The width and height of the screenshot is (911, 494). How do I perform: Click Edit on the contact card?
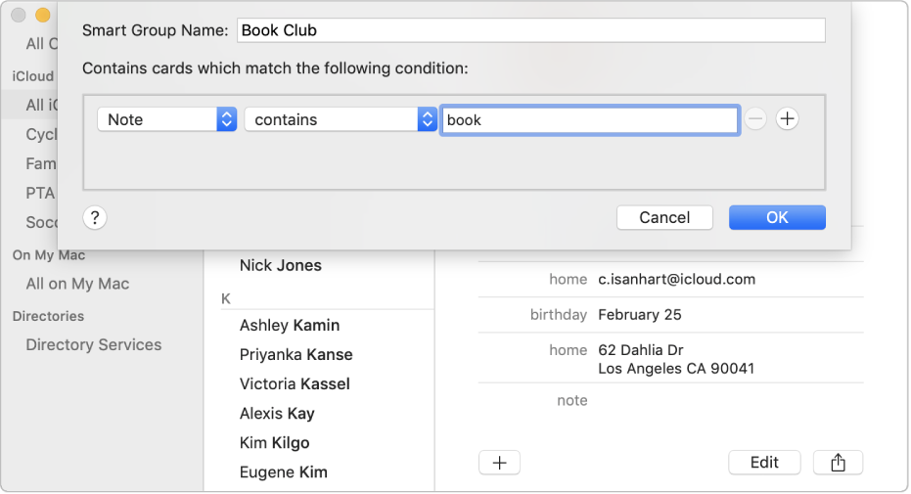pyautogui.click(x=764, y=463)
